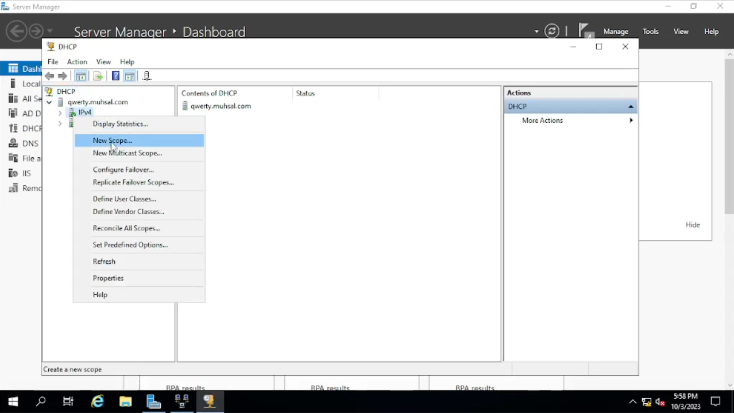Open the Action menu in DHCP
The width and height of the screenshot is (734, 413).
[x=77, y=62]
